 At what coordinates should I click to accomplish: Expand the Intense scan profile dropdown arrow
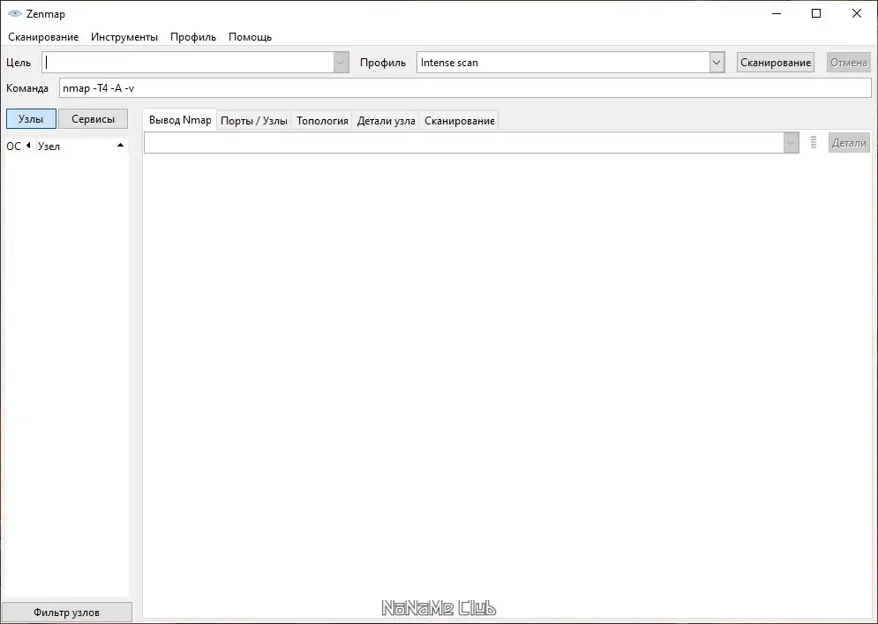coord(717,62)
